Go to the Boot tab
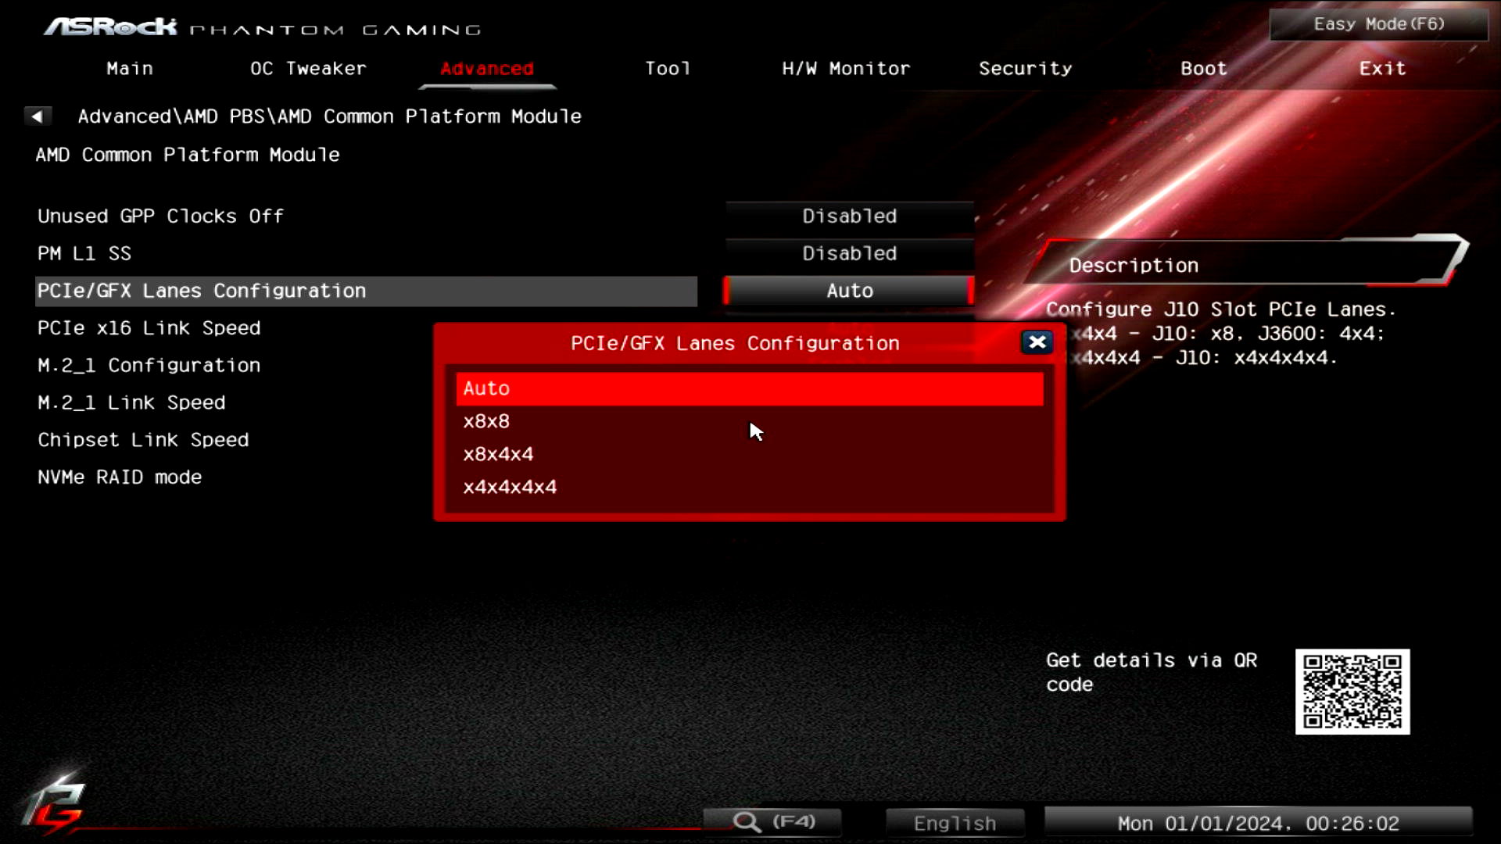 [1203, 69]
